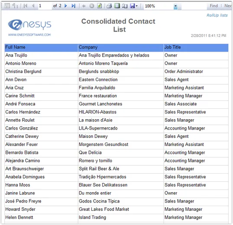Switch to print layout view
The width and height of the screenshot is (233, 225).
click(x=117, y=6)
